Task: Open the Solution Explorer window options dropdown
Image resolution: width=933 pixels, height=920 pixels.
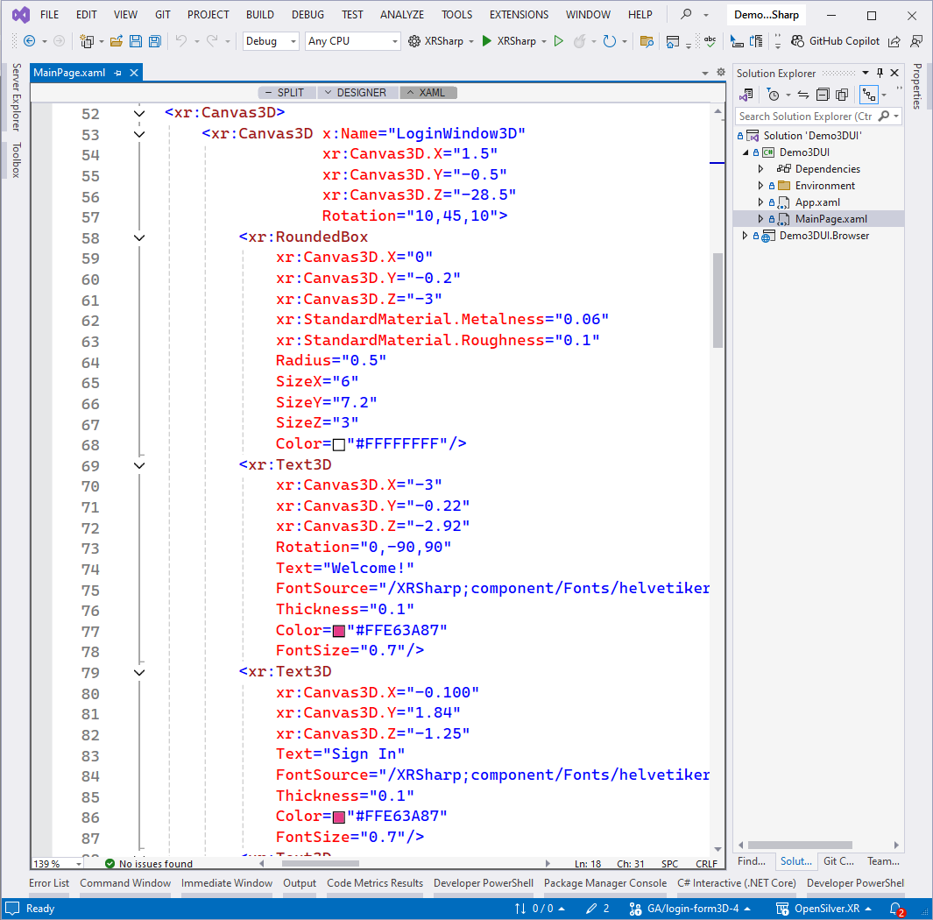Action: (x=866, y=73)
